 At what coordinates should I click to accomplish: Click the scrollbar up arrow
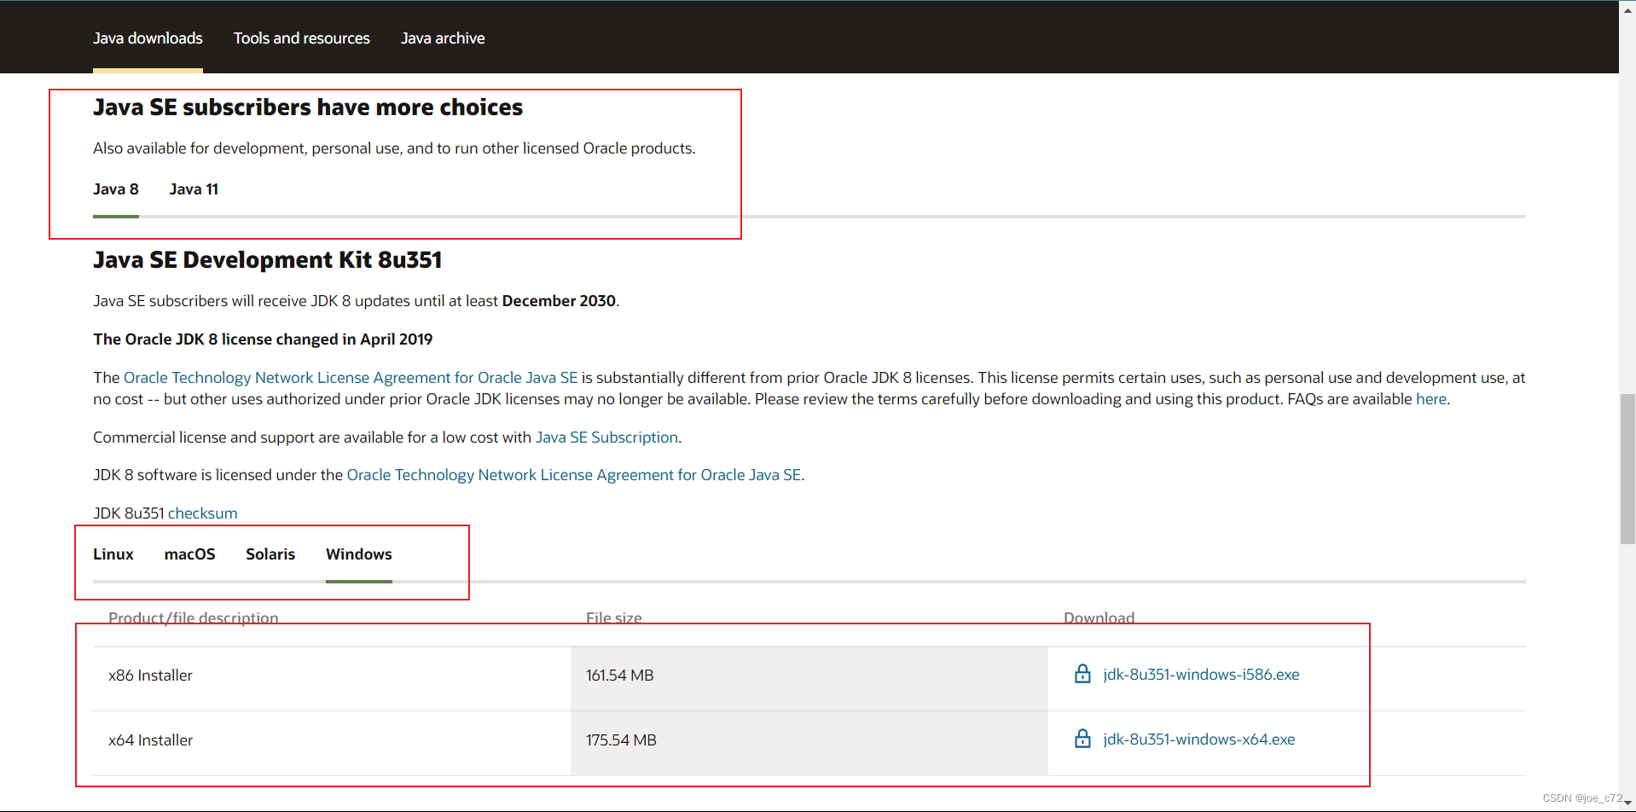point(1627,10)
